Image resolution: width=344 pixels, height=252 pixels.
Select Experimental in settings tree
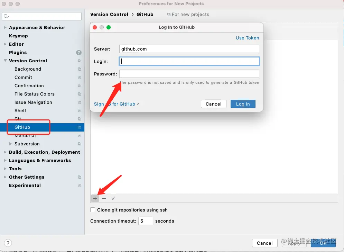pos(25,186)
